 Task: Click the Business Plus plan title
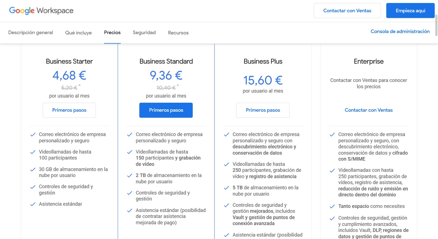pyautogui.click(x=263, y=61)
